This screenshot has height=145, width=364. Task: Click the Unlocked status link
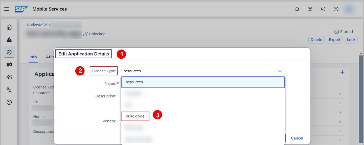pyautogui.click(x=97, y=34)
